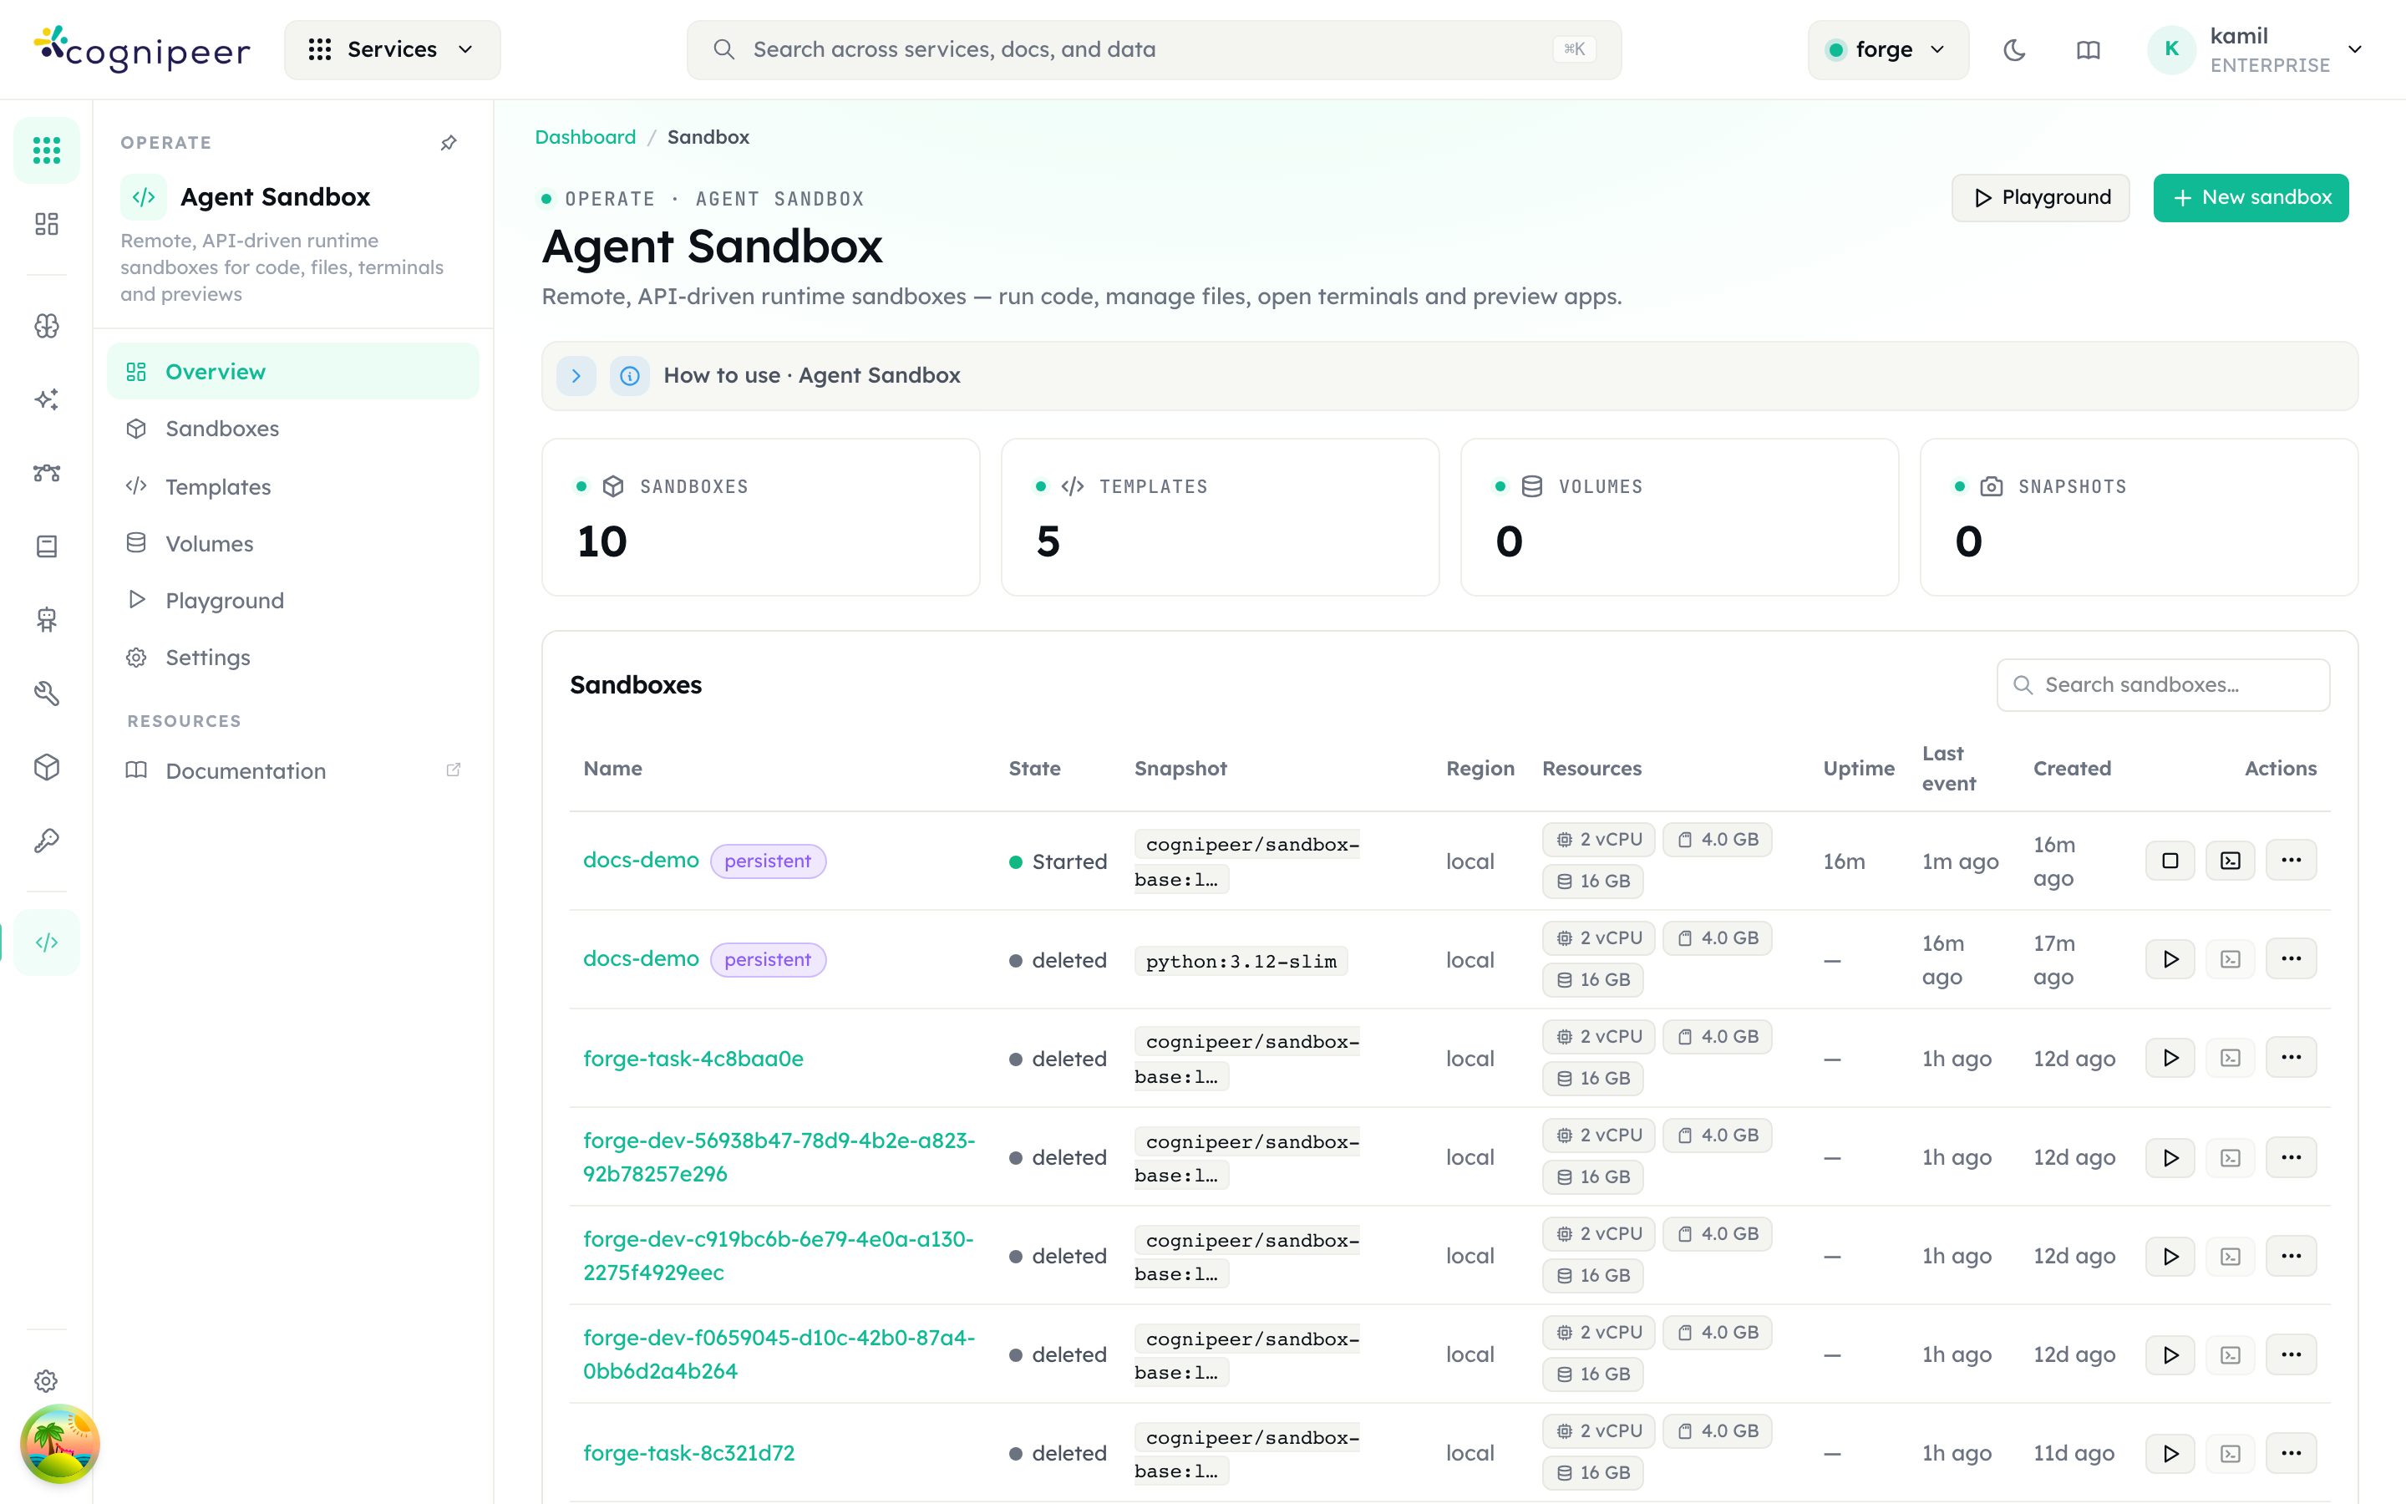The image size is (2406, 1504).
Task: Open the docs book icon in header
Action: point(2088,50)
